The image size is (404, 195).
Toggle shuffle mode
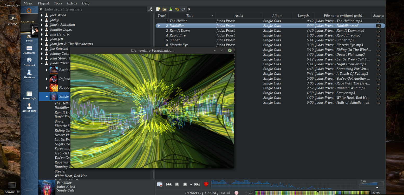click(x=228, y=193)
